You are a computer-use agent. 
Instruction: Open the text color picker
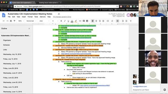coord(72,21)
